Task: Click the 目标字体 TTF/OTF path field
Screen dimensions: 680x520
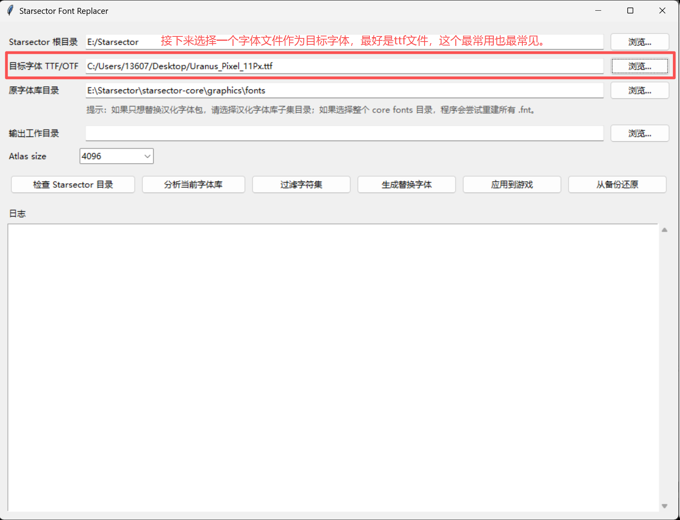Action: pyautogui.click(x=345, y=66)
